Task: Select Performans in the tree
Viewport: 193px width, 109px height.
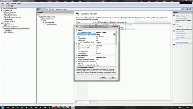Action: (x=9, y=19)
